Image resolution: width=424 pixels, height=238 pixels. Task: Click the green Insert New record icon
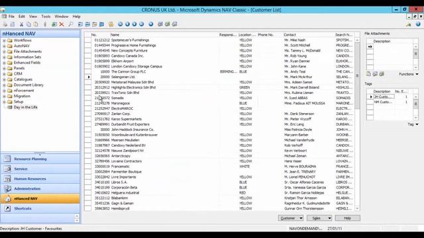coord(54,24)
